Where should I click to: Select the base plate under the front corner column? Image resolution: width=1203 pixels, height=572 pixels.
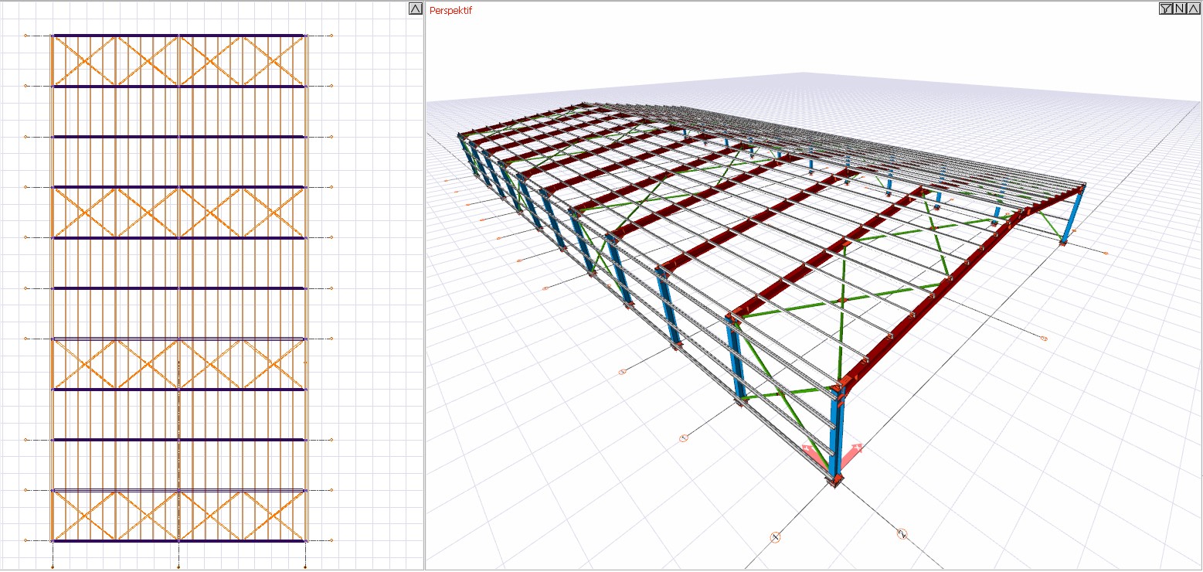pyautogui.click(x=835, y=481)
